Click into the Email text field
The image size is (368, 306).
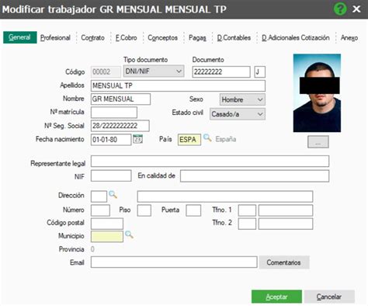pos(174,263)
